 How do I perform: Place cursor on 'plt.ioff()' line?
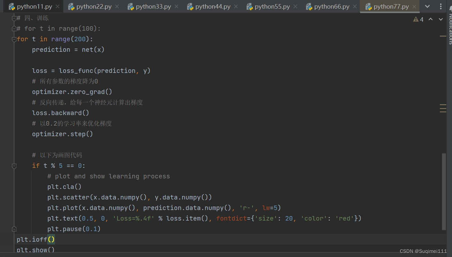click(36, 239)
